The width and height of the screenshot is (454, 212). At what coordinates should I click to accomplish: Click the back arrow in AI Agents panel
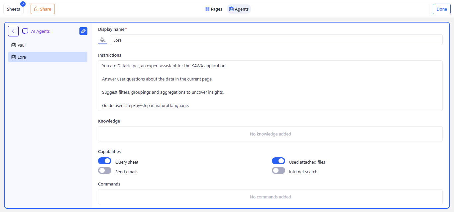pos(13,31)
